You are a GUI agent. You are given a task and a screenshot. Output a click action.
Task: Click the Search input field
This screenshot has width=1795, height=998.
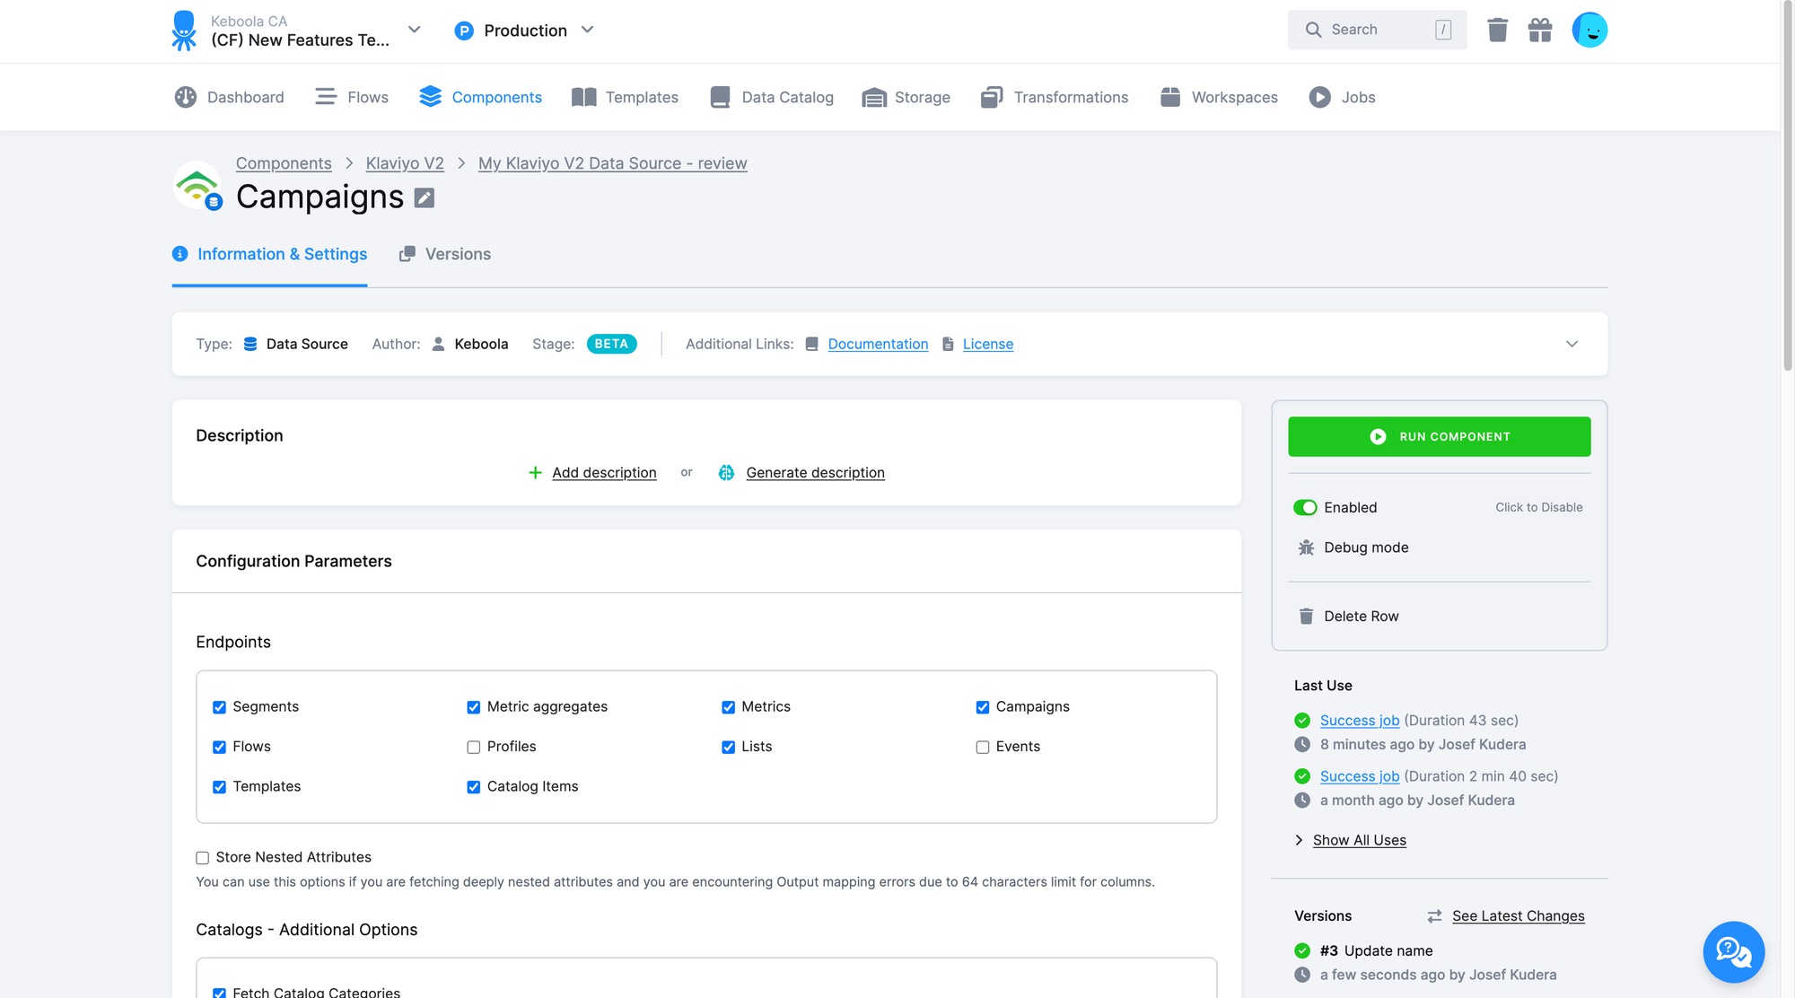[1378, 30]
